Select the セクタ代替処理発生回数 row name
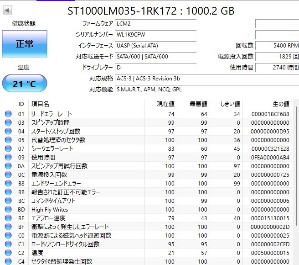 point(62,261)
